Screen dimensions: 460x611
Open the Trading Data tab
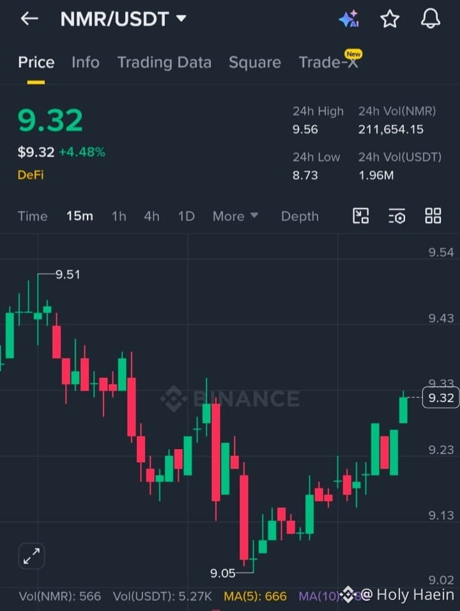[164, 63]
